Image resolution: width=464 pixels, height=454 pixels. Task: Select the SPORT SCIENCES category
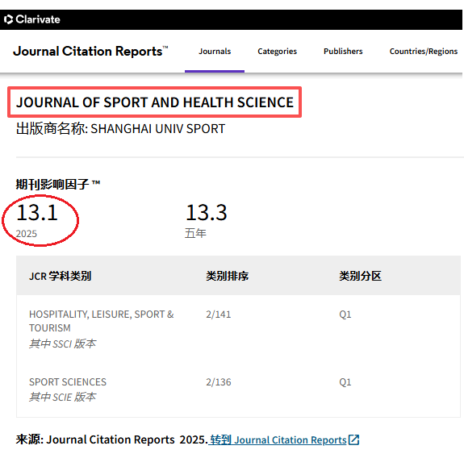tap(68, 382)
